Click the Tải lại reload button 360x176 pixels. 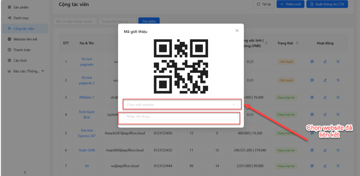pos(264,4)
